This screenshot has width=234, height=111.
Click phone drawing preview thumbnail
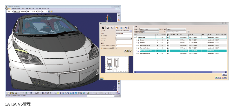coord(117,65)
